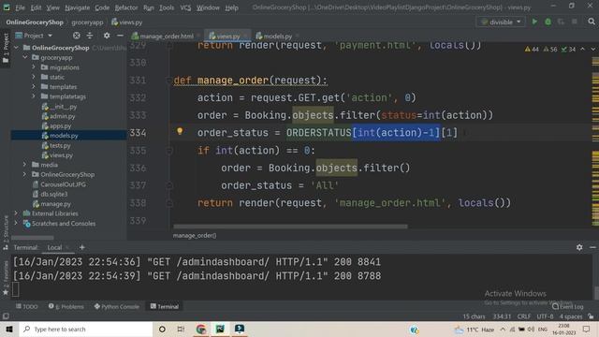Click the 4 spaces indent setting
599x337 pixels.
tap(571, 316)
